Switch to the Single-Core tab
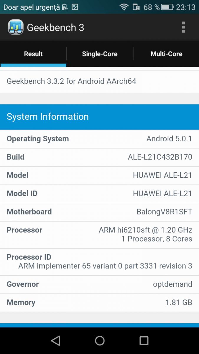 [x=100, y=54]
